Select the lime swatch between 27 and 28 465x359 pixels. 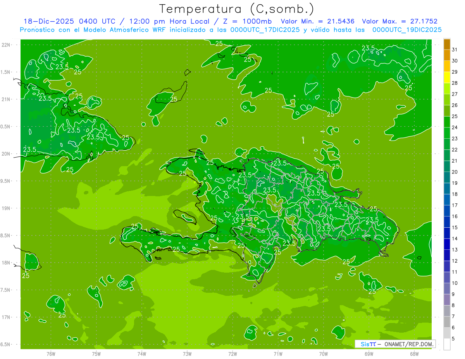[447, 89]
